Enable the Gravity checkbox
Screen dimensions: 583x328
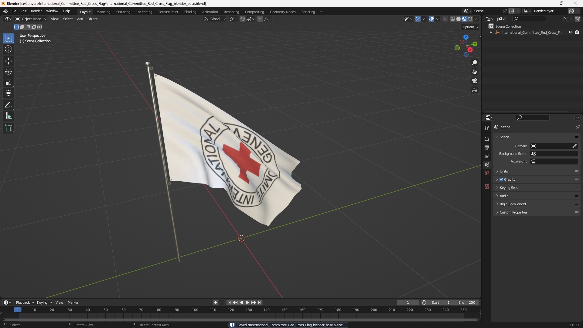pos(501,179)
